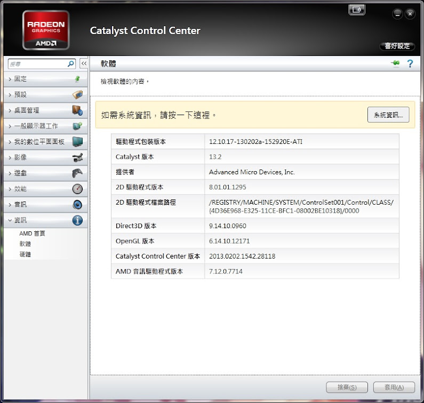Image resolution: width=424 pixels, height=403 pixels.
Task: Click the 2D 驅動程式版本 label cell
Action: click(x=158, y=187)
